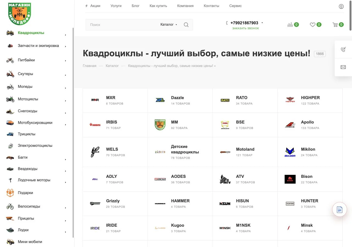352x247 pixels.
Task: Open the AODES brand link
Action: 178,176
